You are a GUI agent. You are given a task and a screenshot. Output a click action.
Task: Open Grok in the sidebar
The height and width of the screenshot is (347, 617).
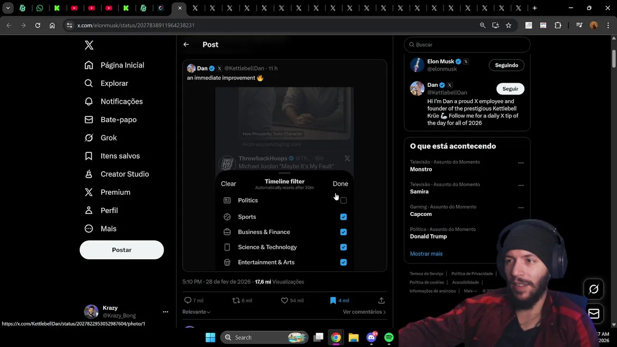[101, 138]
